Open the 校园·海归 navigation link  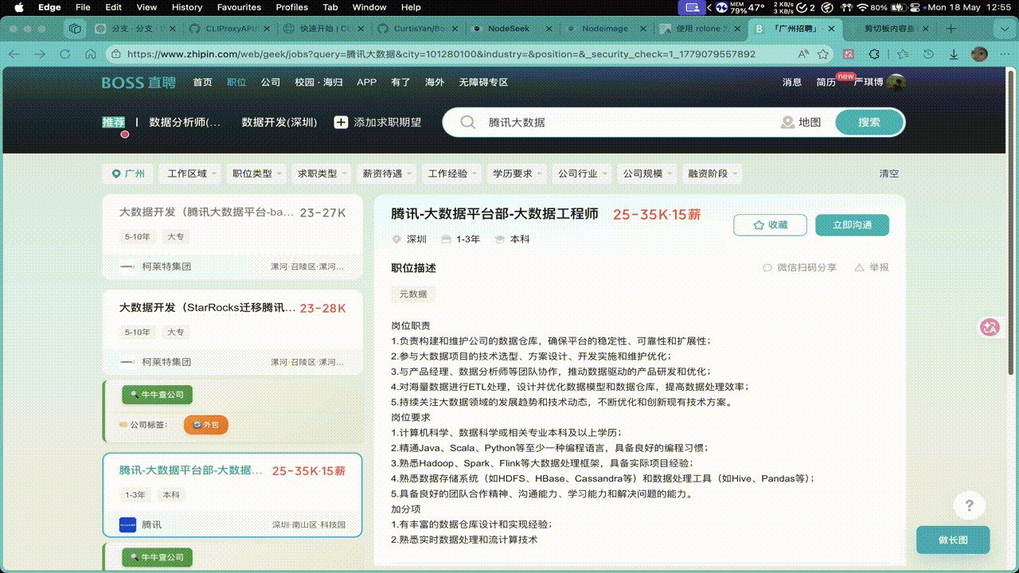tap(318, 83)
